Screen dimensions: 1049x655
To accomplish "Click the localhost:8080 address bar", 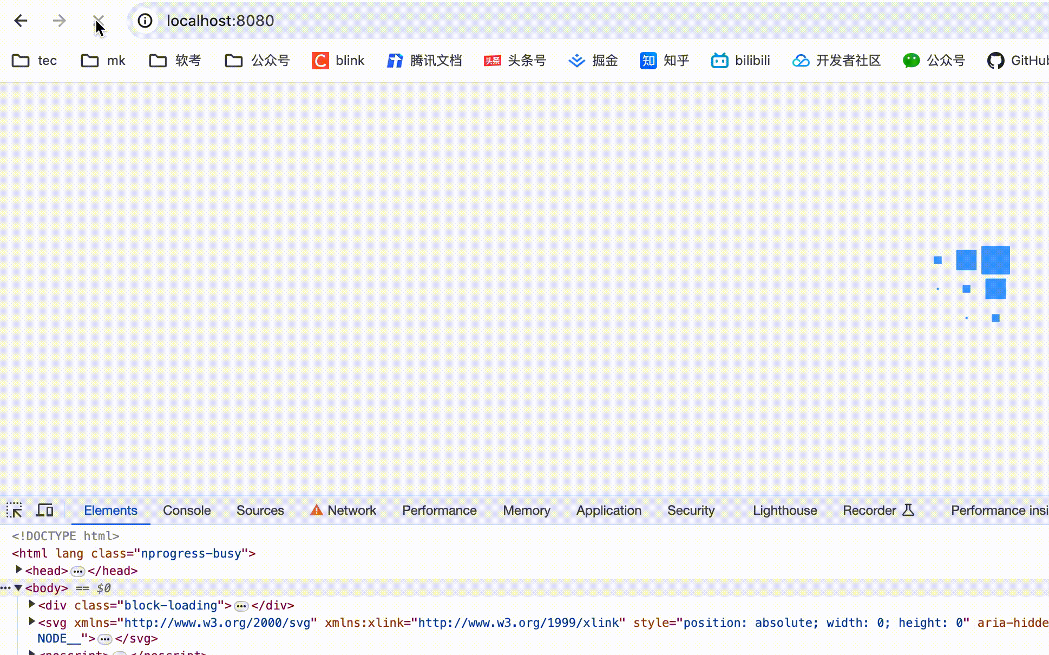I will (220, 21).
